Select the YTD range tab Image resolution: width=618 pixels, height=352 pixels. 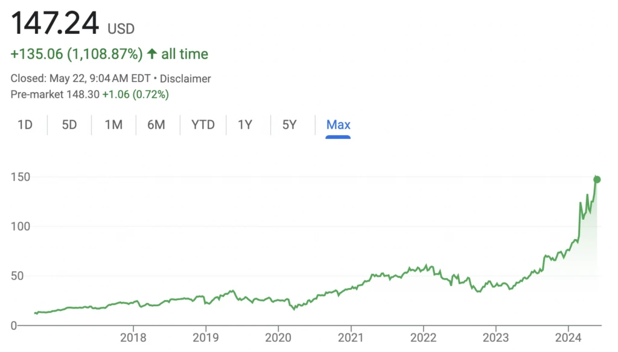[203, 125]
